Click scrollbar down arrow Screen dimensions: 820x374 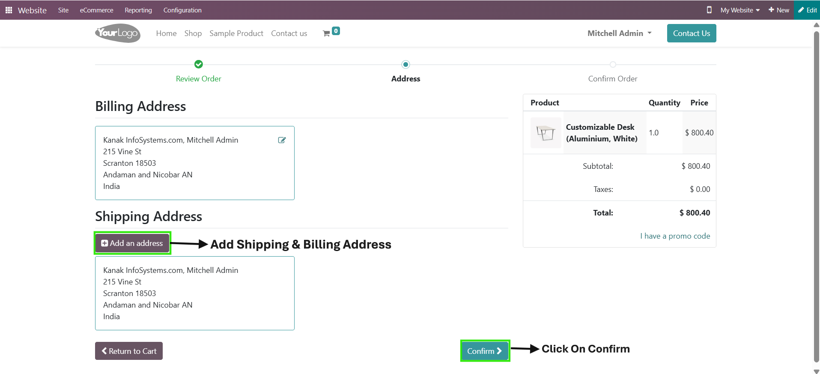click(x=816, y=371)
